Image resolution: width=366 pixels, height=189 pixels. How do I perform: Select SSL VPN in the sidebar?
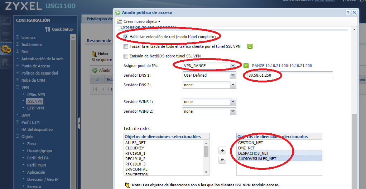point(35,101)
